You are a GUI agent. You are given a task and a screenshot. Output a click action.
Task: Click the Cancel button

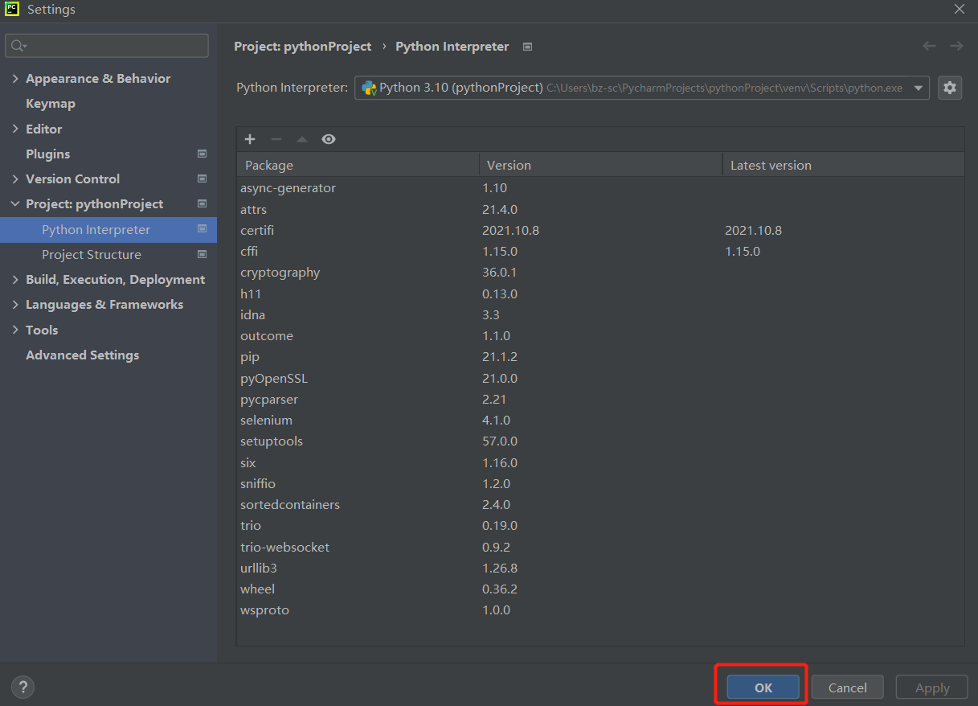pos(848,688)
